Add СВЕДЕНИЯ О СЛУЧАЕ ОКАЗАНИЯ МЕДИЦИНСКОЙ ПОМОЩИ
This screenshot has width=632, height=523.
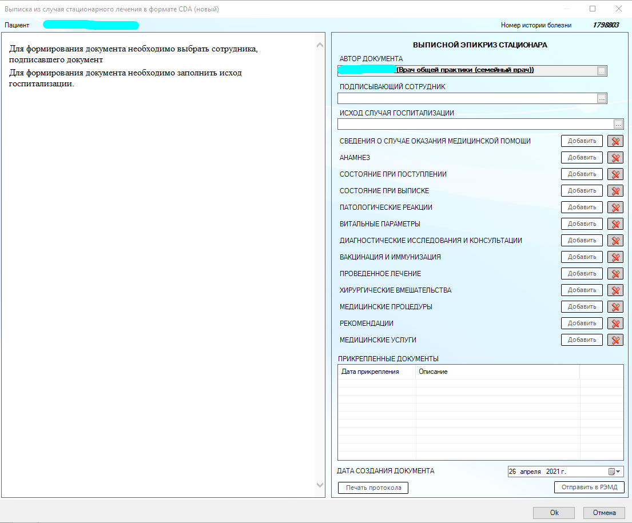tap(582, 141)
